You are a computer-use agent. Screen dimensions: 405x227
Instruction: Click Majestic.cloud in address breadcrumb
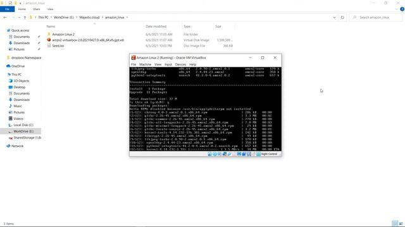[89, 17]
